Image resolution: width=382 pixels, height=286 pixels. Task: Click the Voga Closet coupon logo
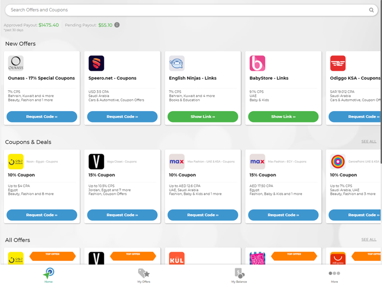tap(96, 161)
